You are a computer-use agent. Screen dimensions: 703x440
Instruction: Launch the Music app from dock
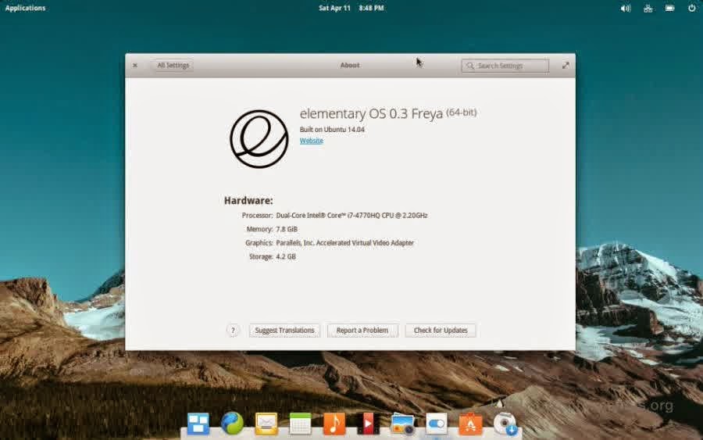click(334, 424)
